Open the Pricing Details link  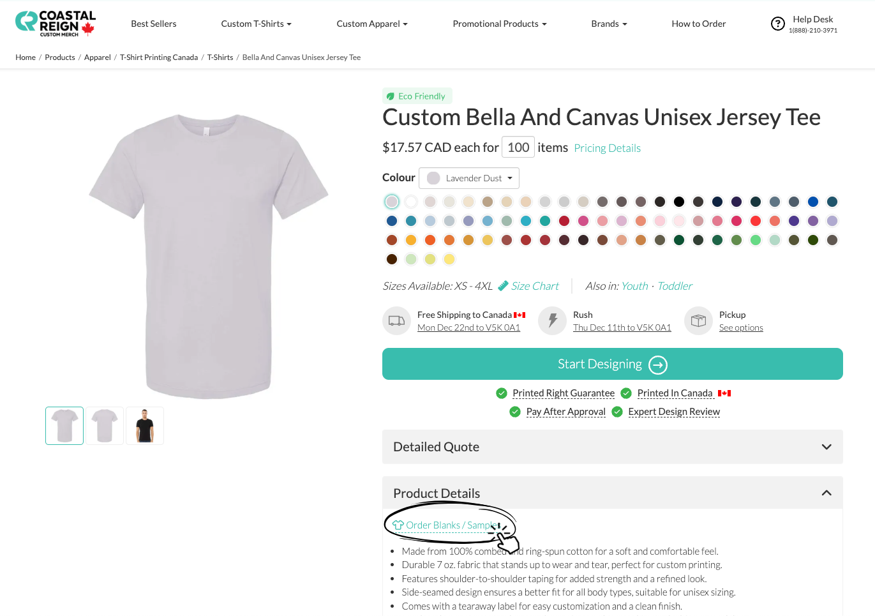[x=607, y=148]
